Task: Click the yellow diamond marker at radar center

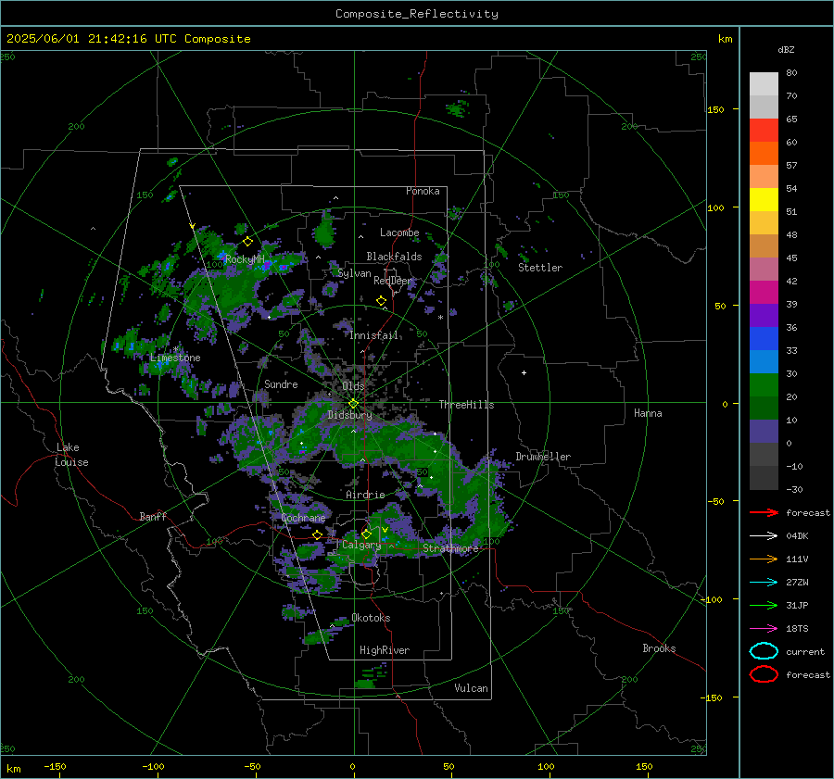Action: 353,404
